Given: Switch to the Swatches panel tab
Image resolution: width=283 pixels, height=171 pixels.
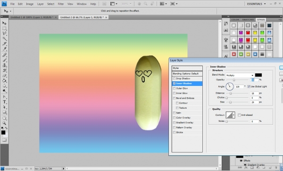Looking at the screenshot, I should coord(248,19).
